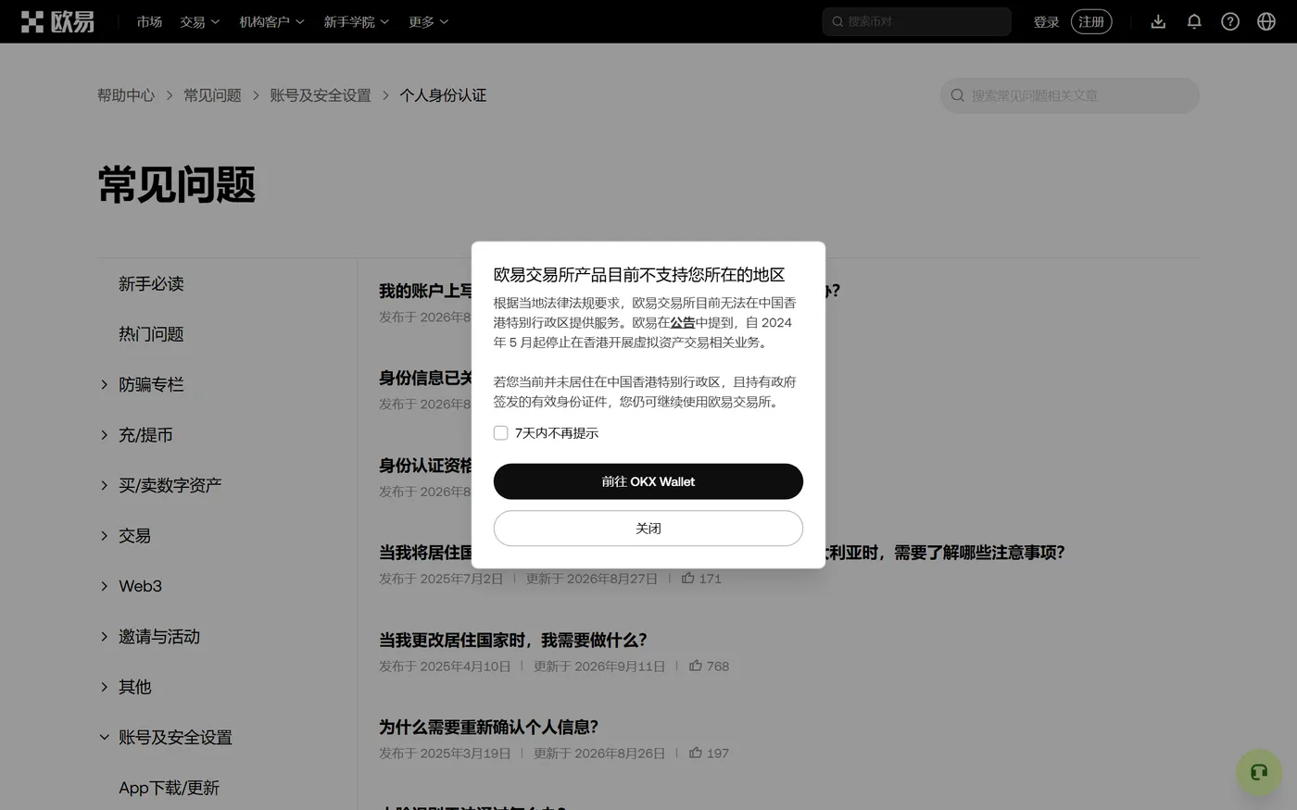Open the help question mark icon
The image size is (1297, 810).
[x=1230, y=21]
